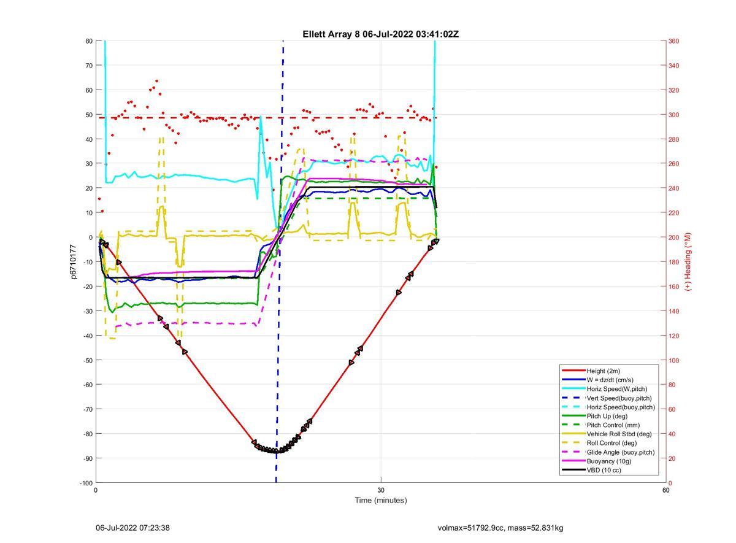Click the lowest point of the red Height curve
Screen dimensions: 736x543
coord(276,452)
